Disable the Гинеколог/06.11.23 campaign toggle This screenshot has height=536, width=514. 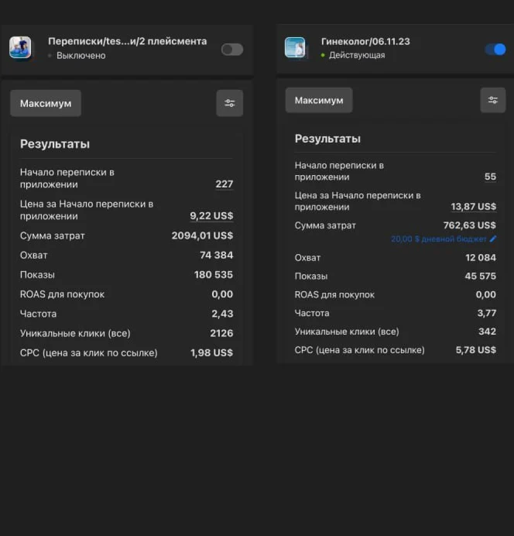pyautogui.click(x=495, y=50)
